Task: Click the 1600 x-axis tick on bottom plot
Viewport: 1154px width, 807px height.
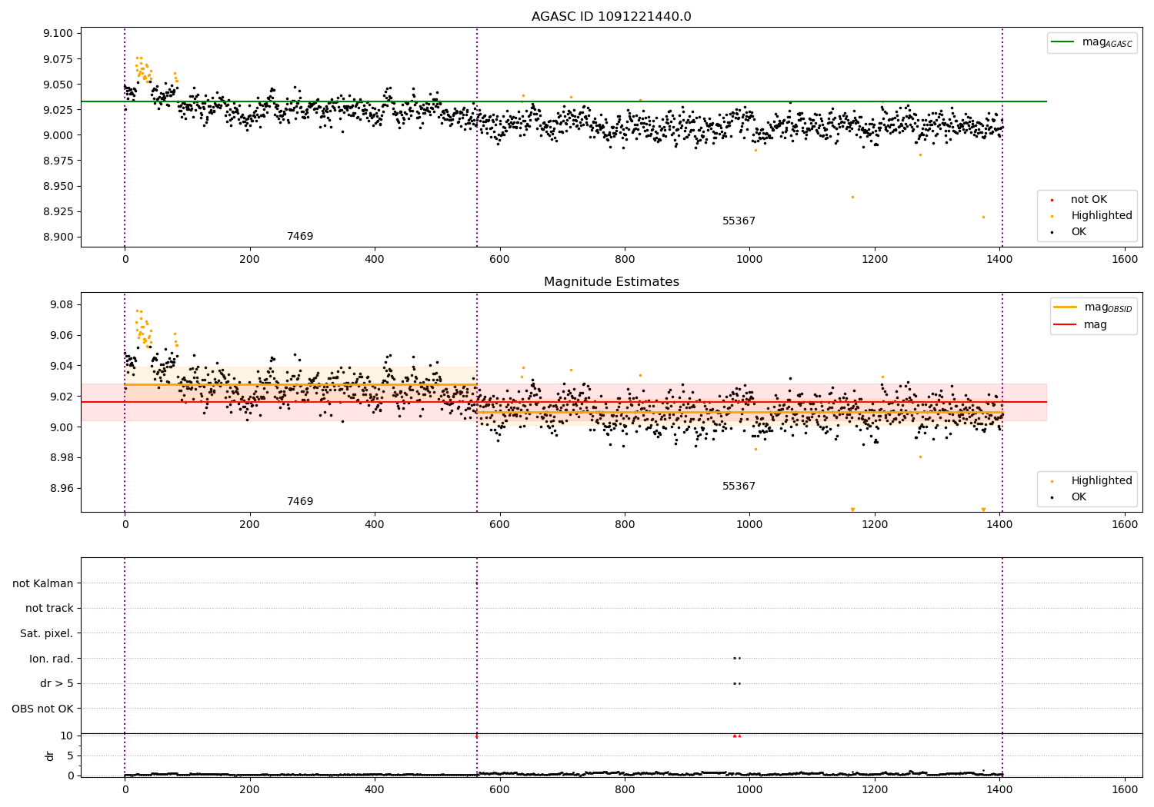Action: (x=1125, y=790)
